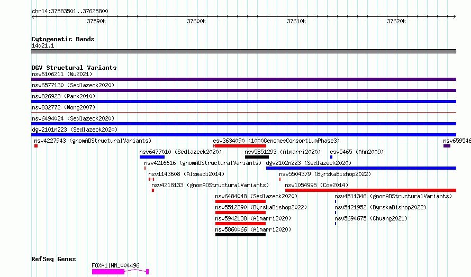Open nsv826923 (Park2010) variant label

click(64, 96)
